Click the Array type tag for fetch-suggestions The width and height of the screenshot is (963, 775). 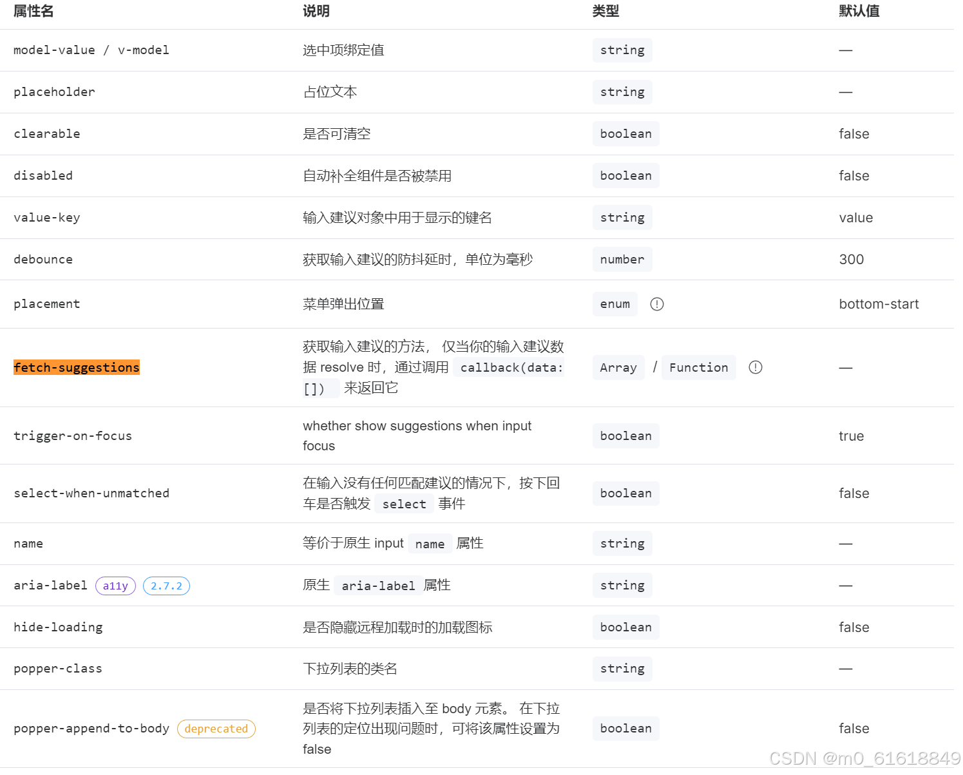[x=618, y=367]
